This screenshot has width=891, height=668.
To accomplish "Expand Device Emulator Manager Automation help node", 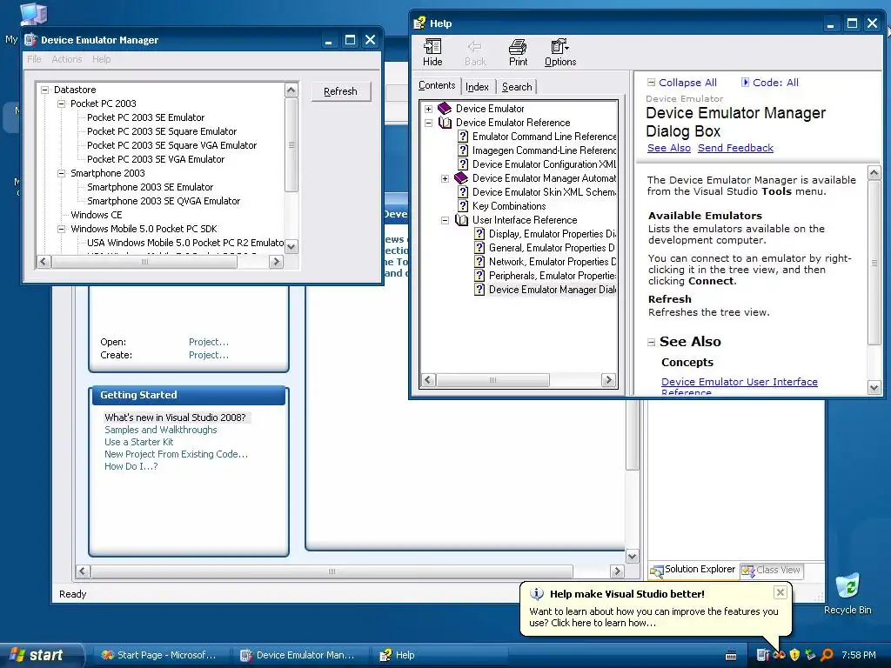I will (445, 178).
